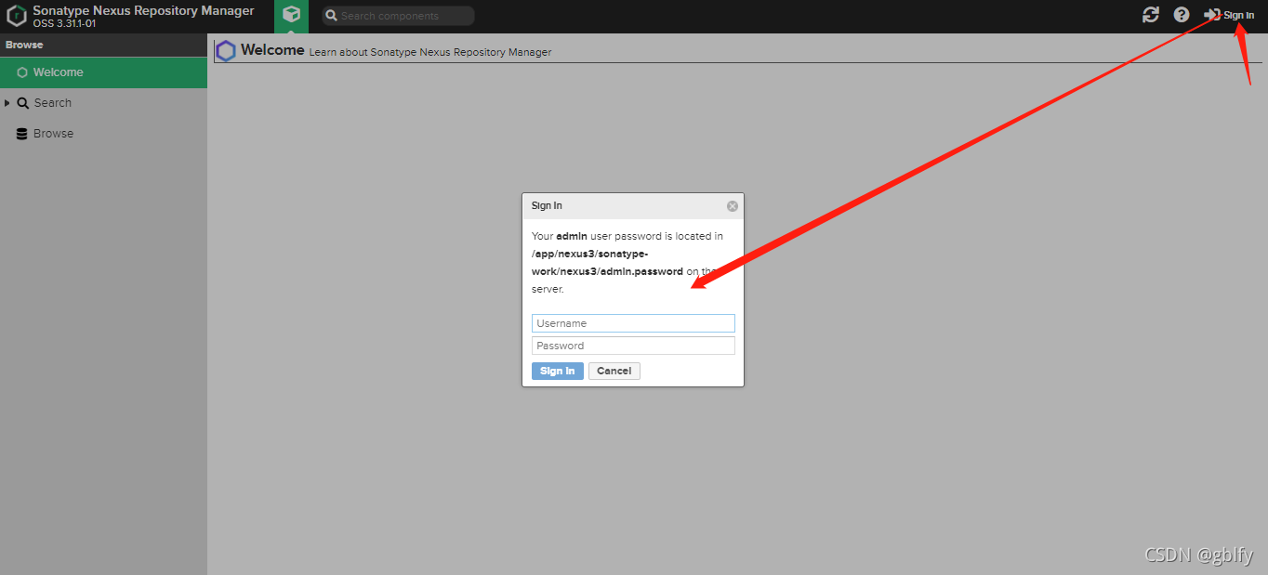This screenshot has width=1268, height=575.
Task: Click the blue Sign in button
Action: point(558,371)
